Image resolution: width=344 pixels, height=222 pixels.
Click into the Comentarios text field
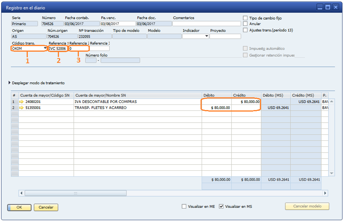[x=207, y=24]
